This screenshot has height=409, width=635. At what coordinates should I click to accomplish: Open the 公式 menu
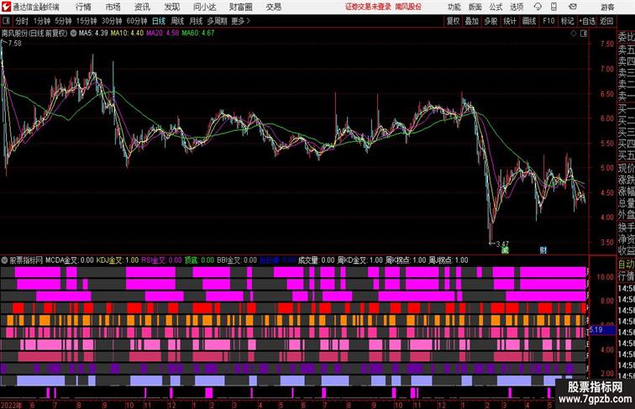496,7
